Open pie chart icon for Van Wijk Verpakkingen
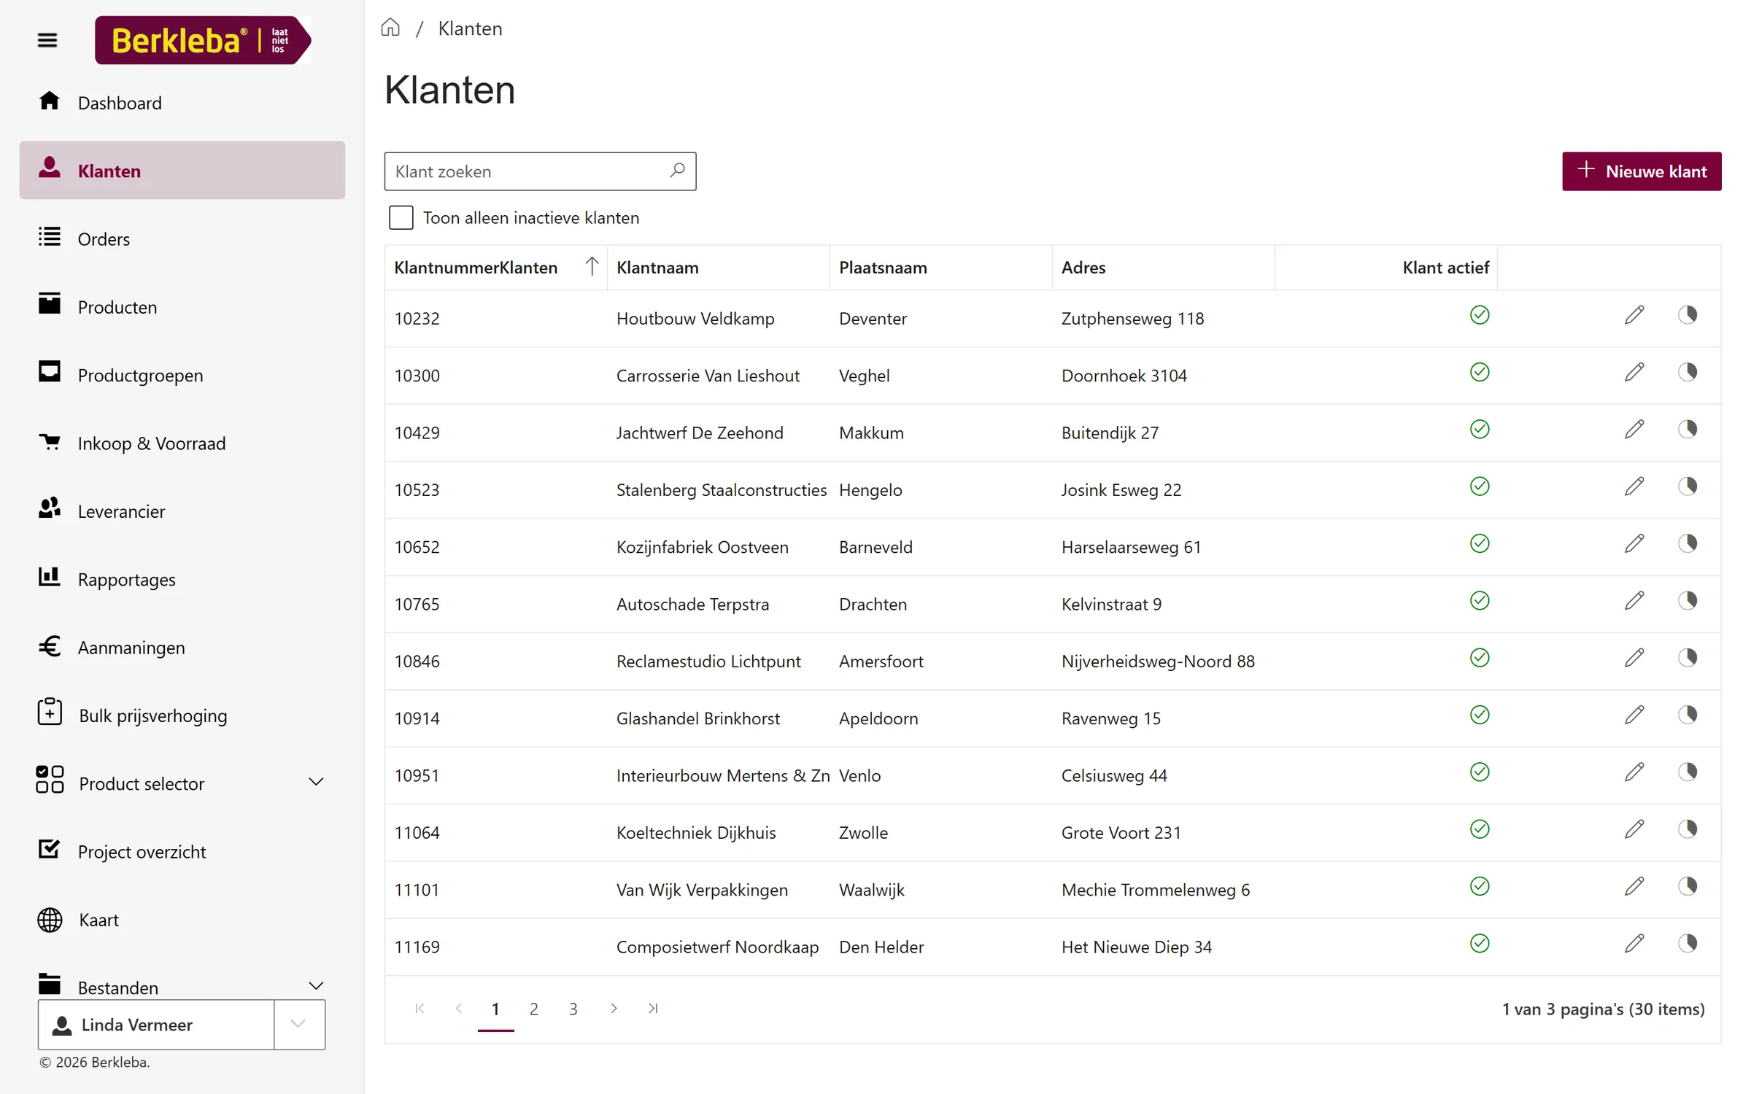 point(1688,886)
